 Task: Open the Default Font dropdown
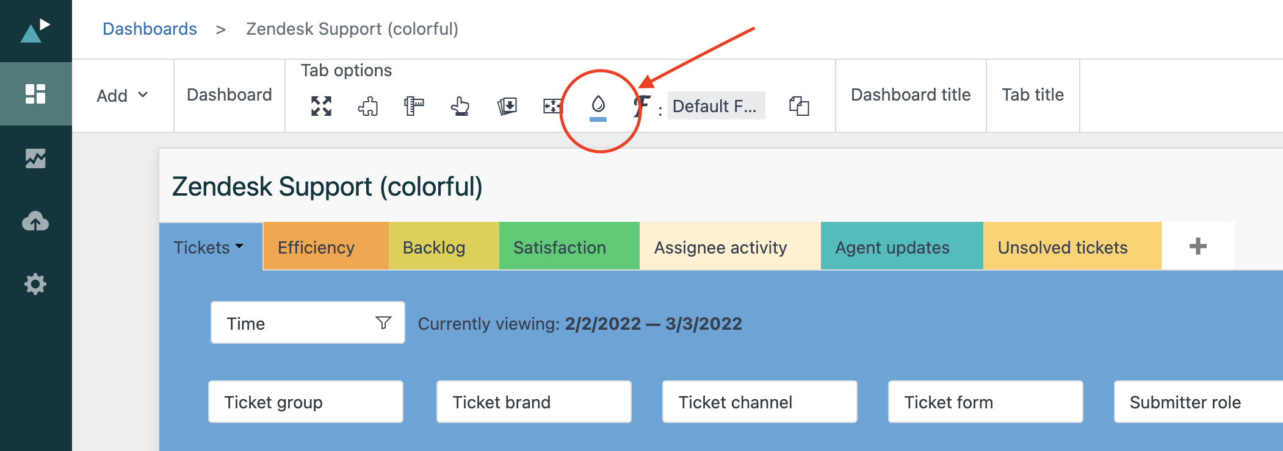pos(715,106)
